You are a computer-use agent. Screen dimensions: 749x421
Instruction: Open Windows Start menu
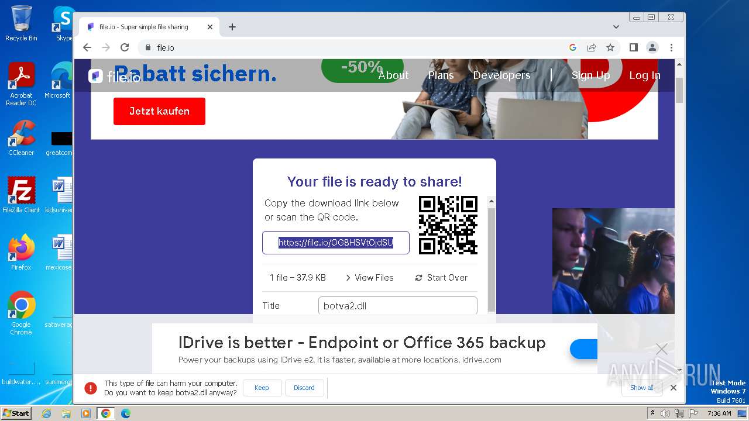[x=16, y=413]
